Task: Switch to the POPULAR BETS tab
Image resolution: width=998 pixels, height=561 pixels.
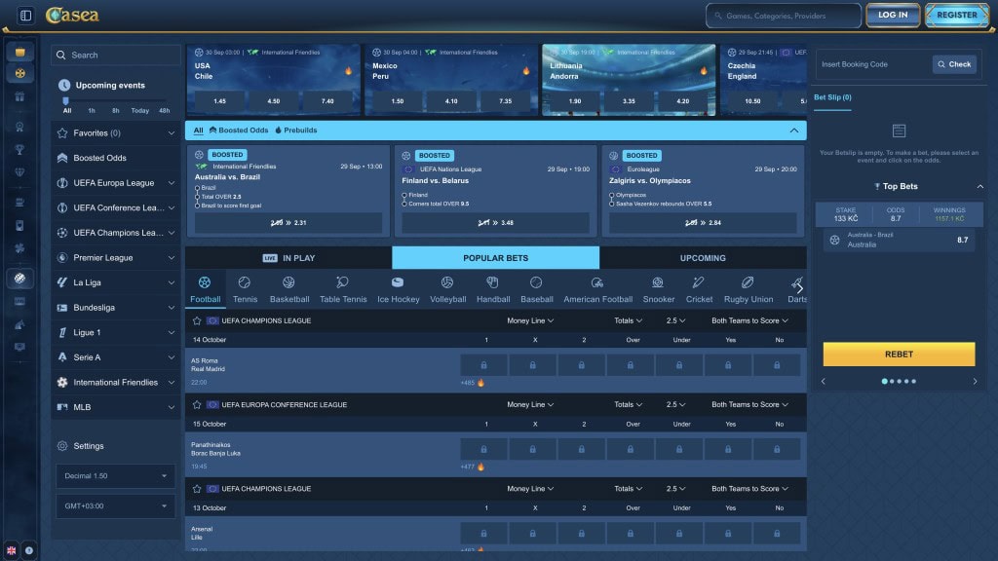Action: tap(495, 257)
